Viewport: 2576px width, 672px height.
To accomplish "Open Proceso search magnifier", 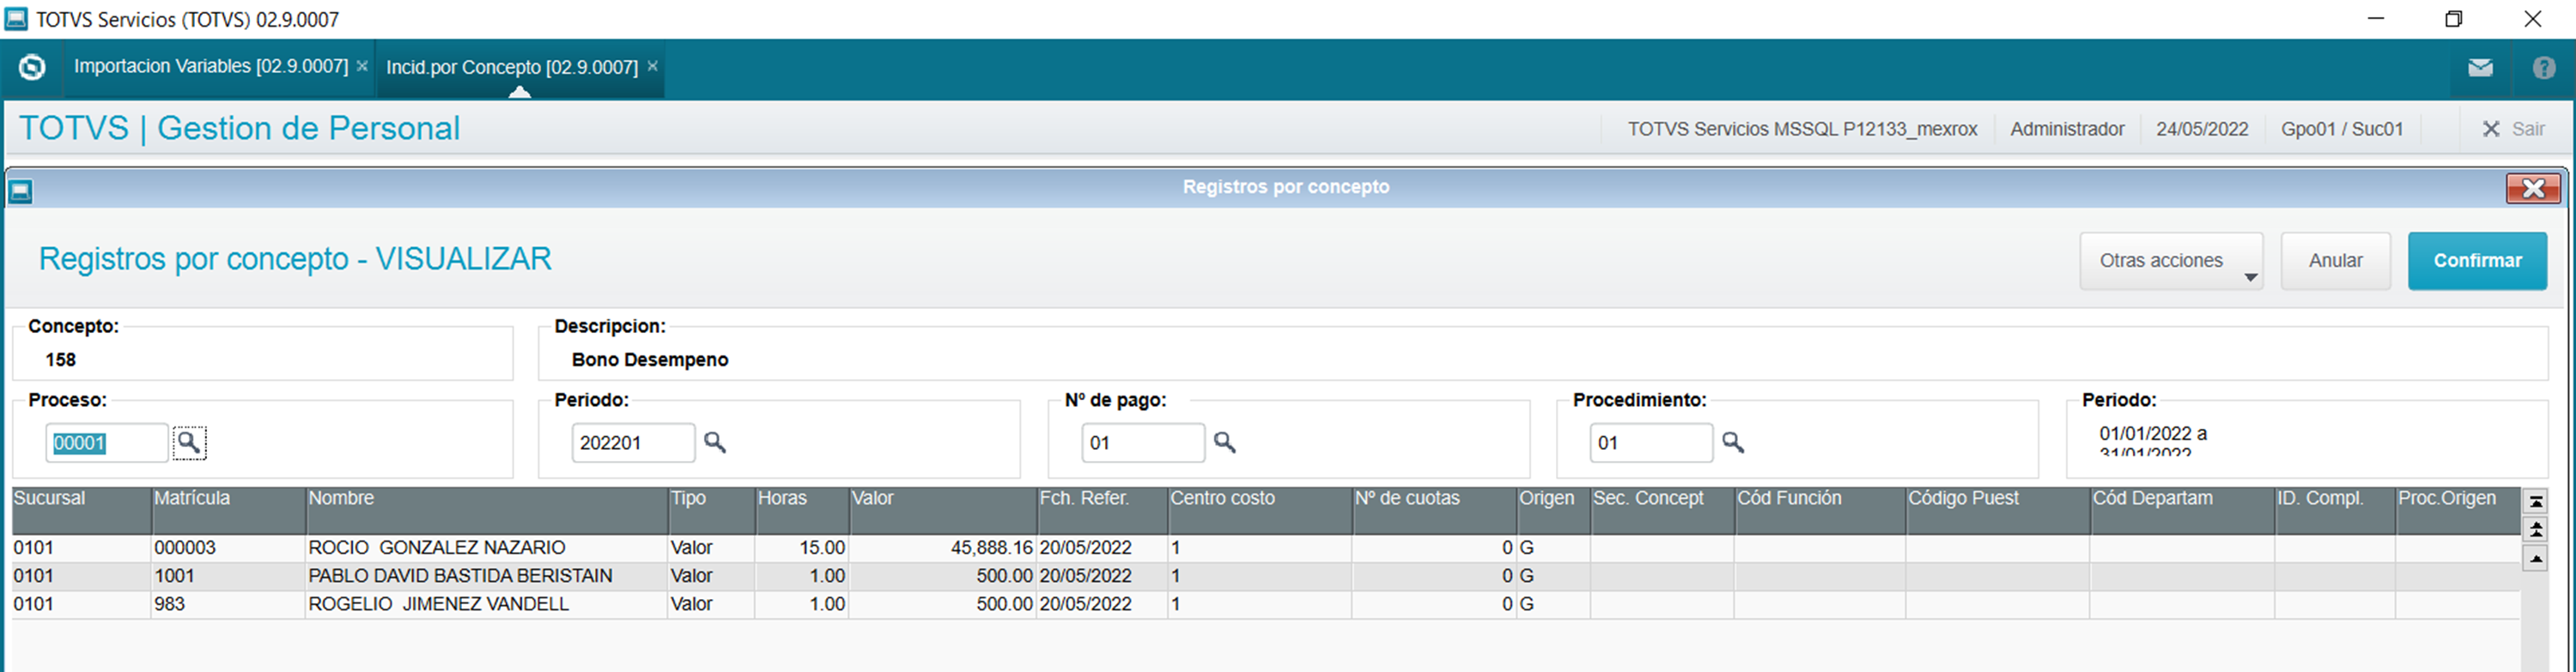I will click(x=189, y=442).
